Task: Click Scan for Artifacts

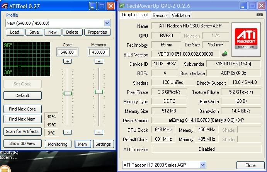Action: (x=22, y=131)
